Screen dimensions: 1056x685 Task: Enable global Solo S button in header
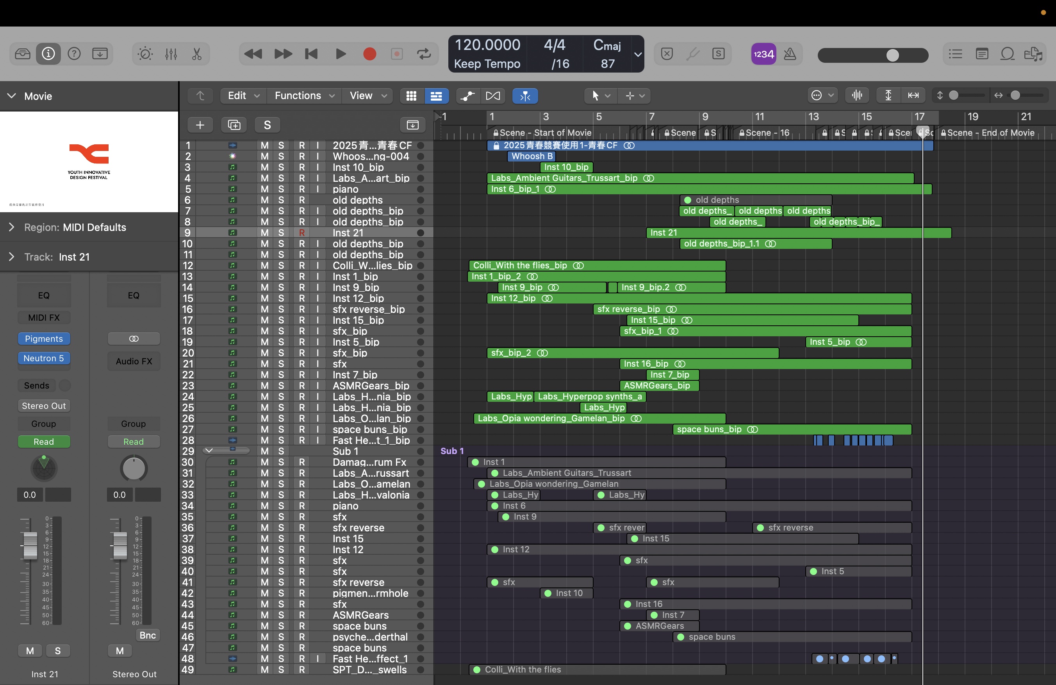coord(267,125)
